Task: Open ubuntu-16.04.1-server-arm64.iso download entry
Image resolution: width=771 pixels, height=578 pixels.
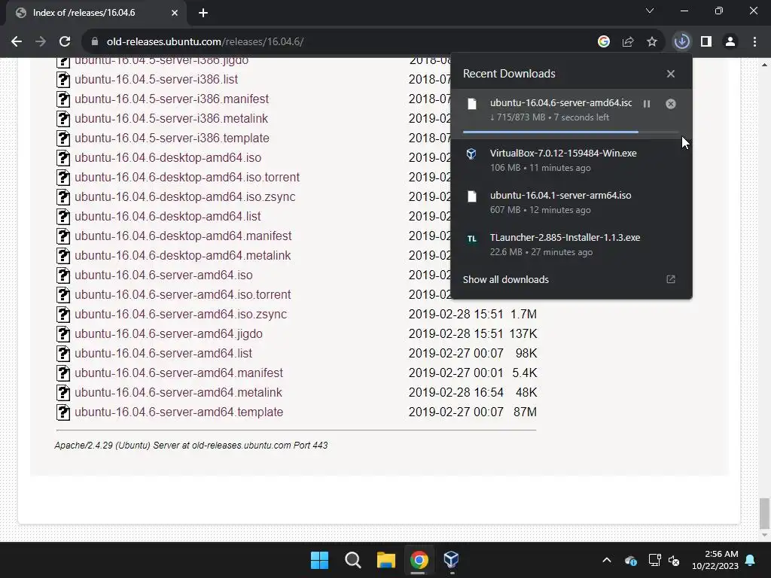Action: pos(571,202)
